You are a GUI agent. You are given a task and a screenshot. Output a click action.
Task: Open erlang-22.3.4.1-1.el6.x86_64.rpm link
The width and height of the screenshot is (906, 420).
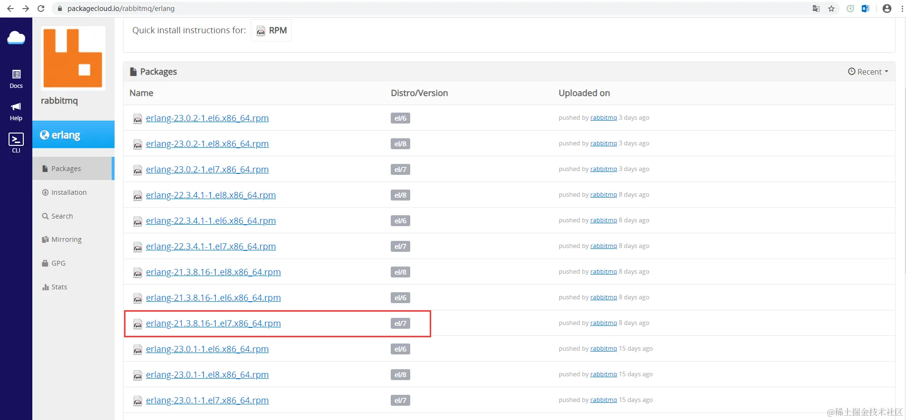coord(211,221)
